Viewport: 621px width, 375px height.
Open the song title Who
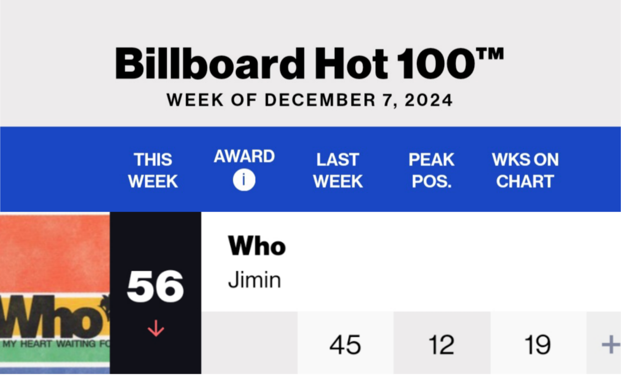point(257,246)
